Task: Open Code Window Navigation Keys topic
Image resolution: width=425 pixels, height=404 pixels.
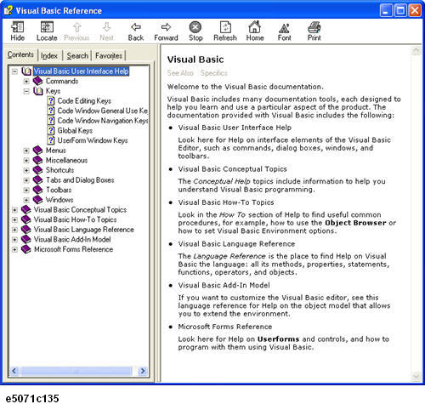Action: point(103,121)
